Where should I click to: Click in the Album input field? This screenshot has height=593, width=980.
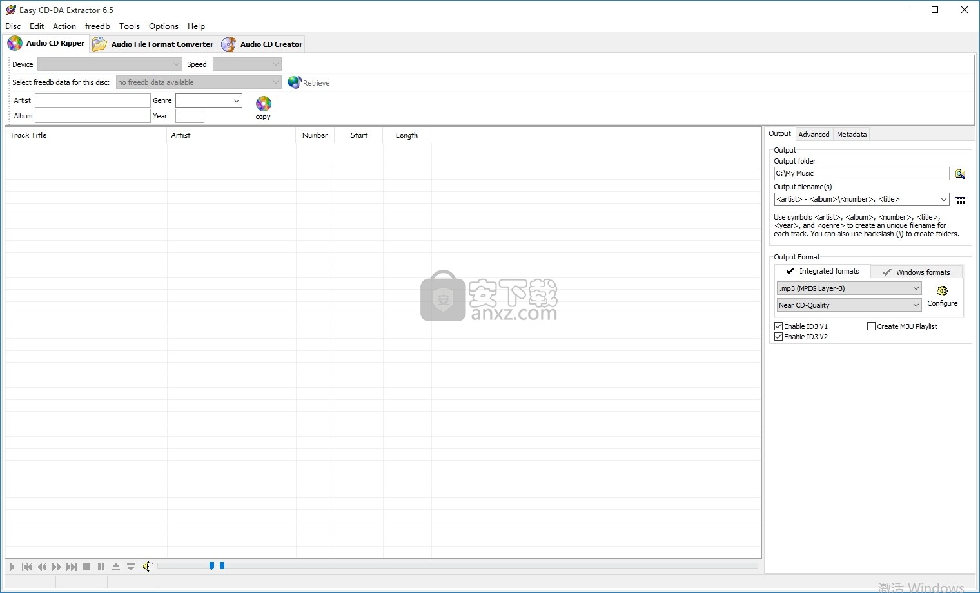(93, 116)
